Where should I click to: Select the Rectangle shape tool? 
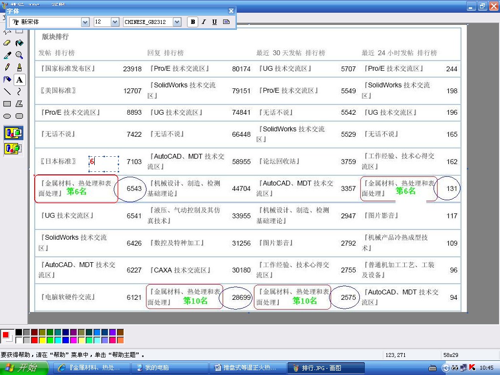pyautogui.click(x=7, y=104)
